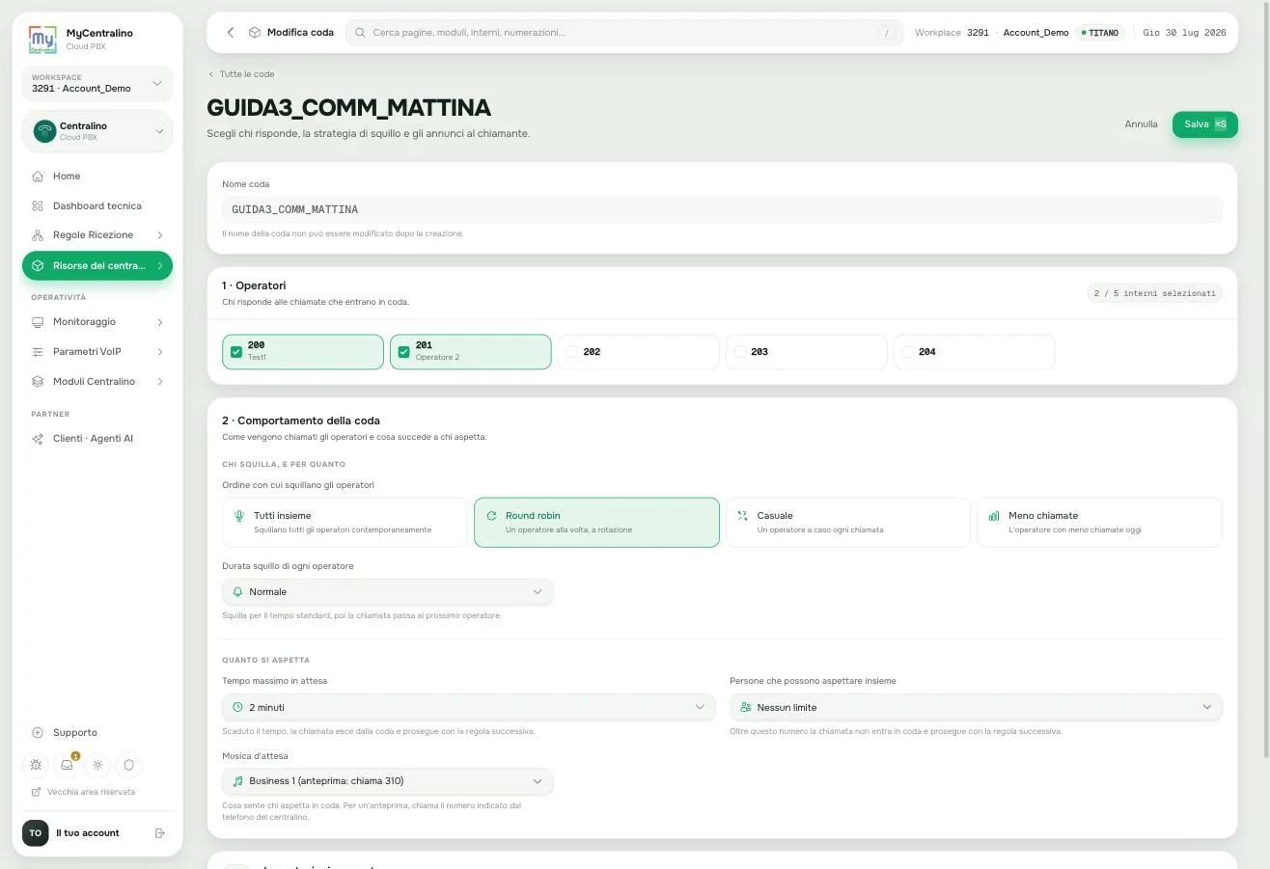The width and height of the screenshot is (1270, 869).
Task: Click the Salva button
Action: (x=1204, y=124)
